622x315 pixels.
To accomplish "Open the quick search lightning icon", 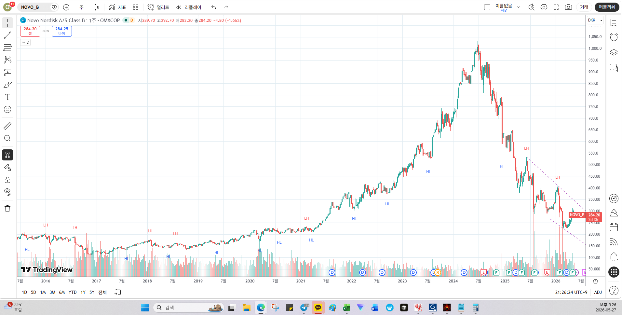I will (x=532, y=7).
